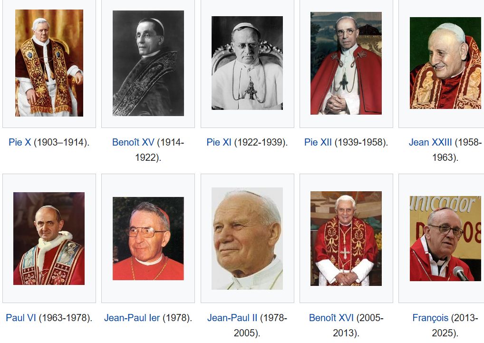Open the Jean-Paul II portrait thumbnail
The height and width of the screenshot is (343, 484).
[x=247, y=239]
